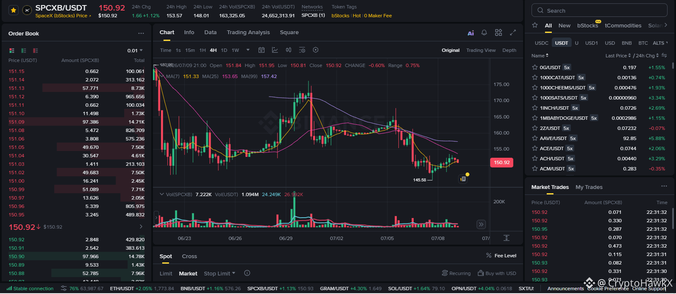Open the Info tab
Viewport: 676px width, 294px height.
pos(189,32)
